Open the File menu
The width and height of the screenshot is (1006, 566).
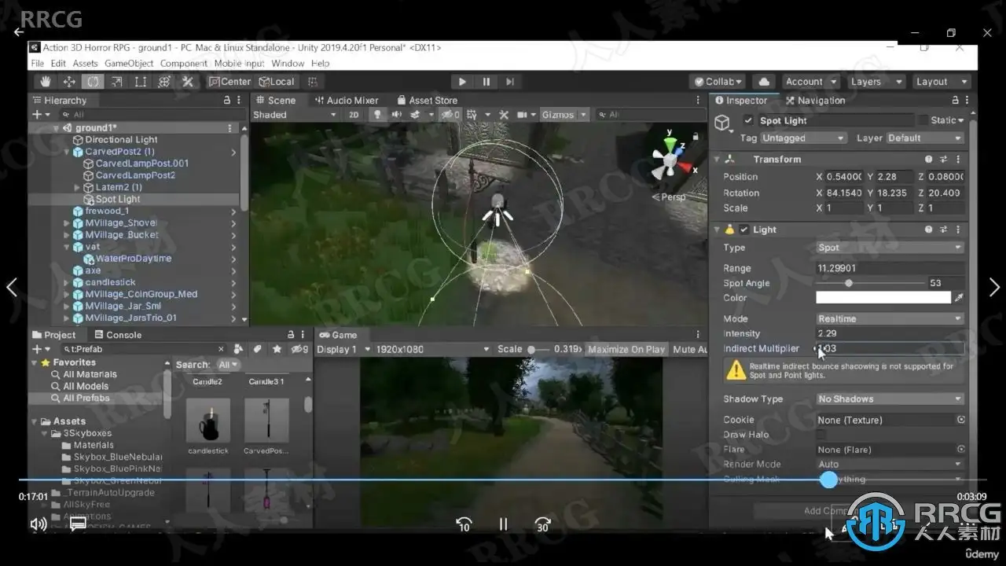(37, 64)
